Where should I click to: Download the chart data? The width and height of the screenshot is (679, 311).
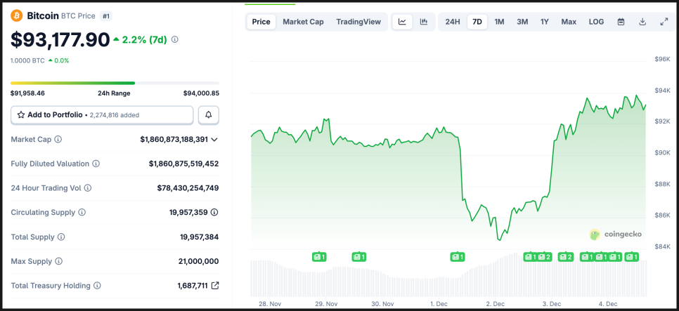pos(642,22)
